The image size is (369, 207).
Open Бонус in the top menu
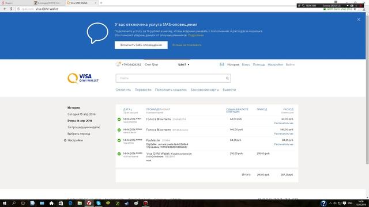(246, 64)
